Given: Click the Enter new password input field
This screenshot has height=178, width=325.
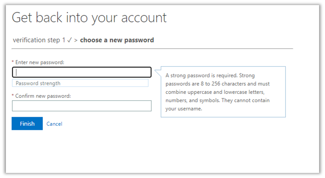Looking at the screenshot, I should 82,72.
